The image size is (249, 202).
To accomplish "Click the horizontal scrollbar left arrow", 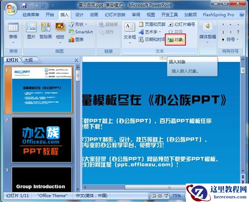I will 85,187.
